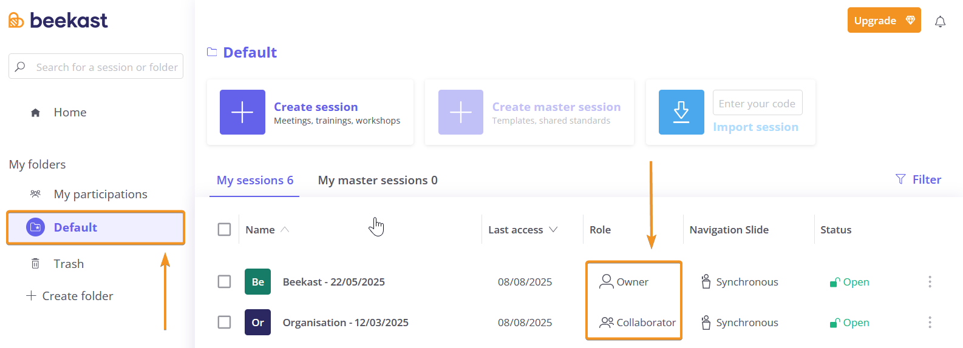Click the Upgrade button
The height and width of the screenshot is (348, 963).
coord(884,20)
